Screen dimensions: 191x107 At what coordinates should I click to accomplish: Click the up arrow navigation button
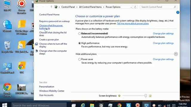[51, 7]
